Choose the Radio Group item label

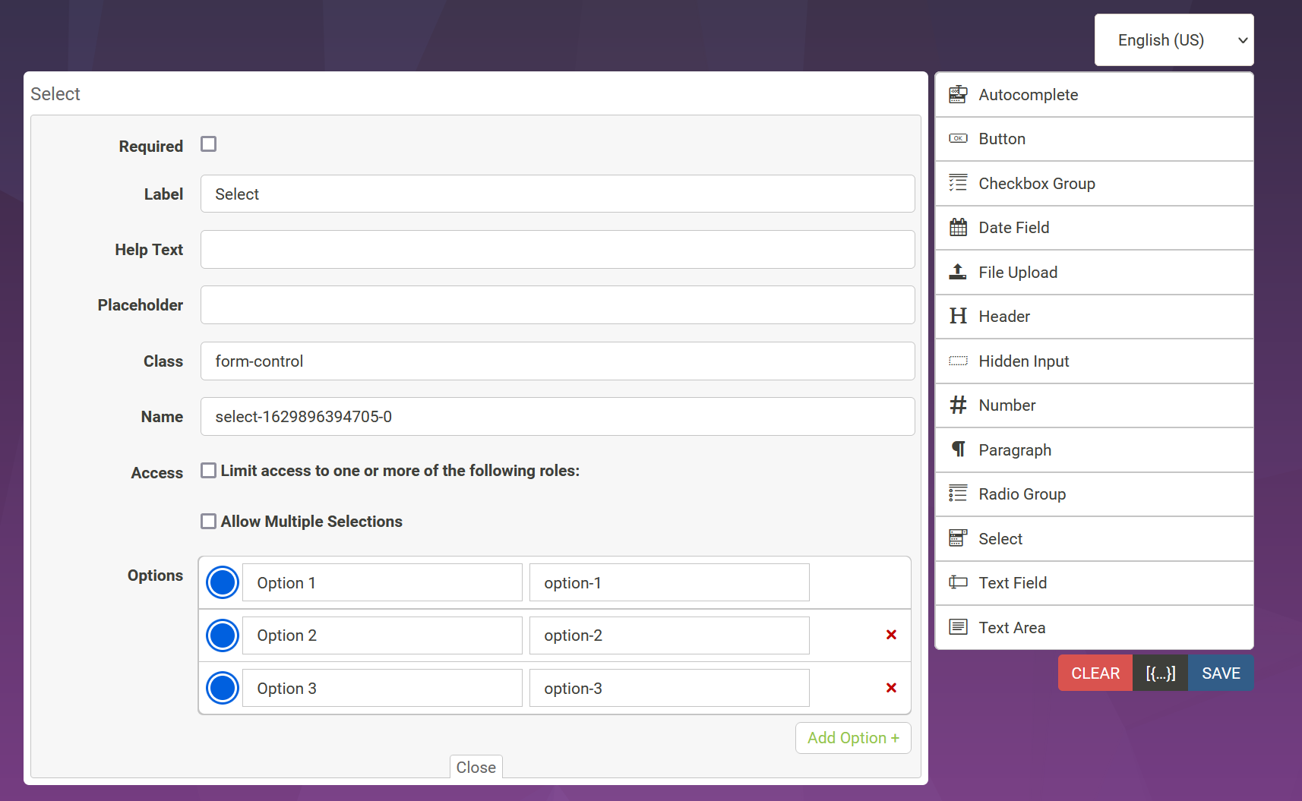click(1022, 494)
